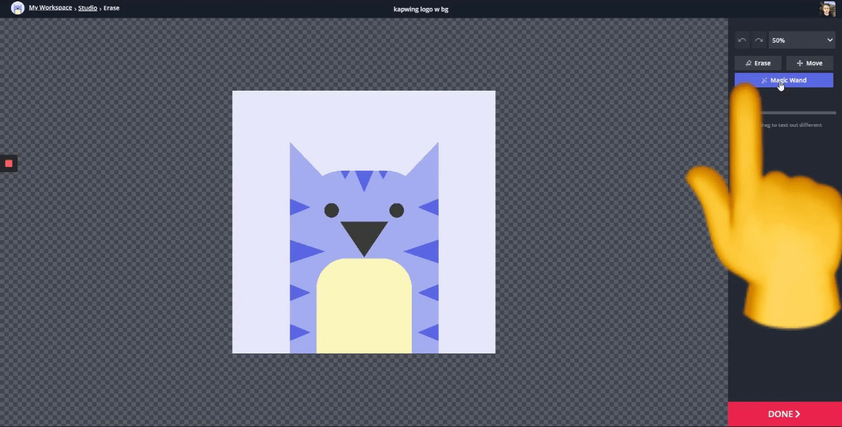The image size is (842, 427).
Task: Select the Erase tool
Action: pyautogui.click(x=758, y=63)
